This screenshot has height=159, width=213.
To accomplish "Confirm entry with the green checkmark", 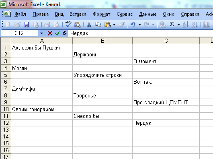I will [x=57, y=33].
